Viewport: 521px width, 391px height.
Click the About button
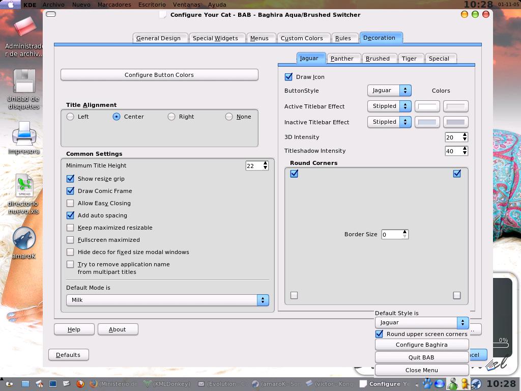coord(118,329)
